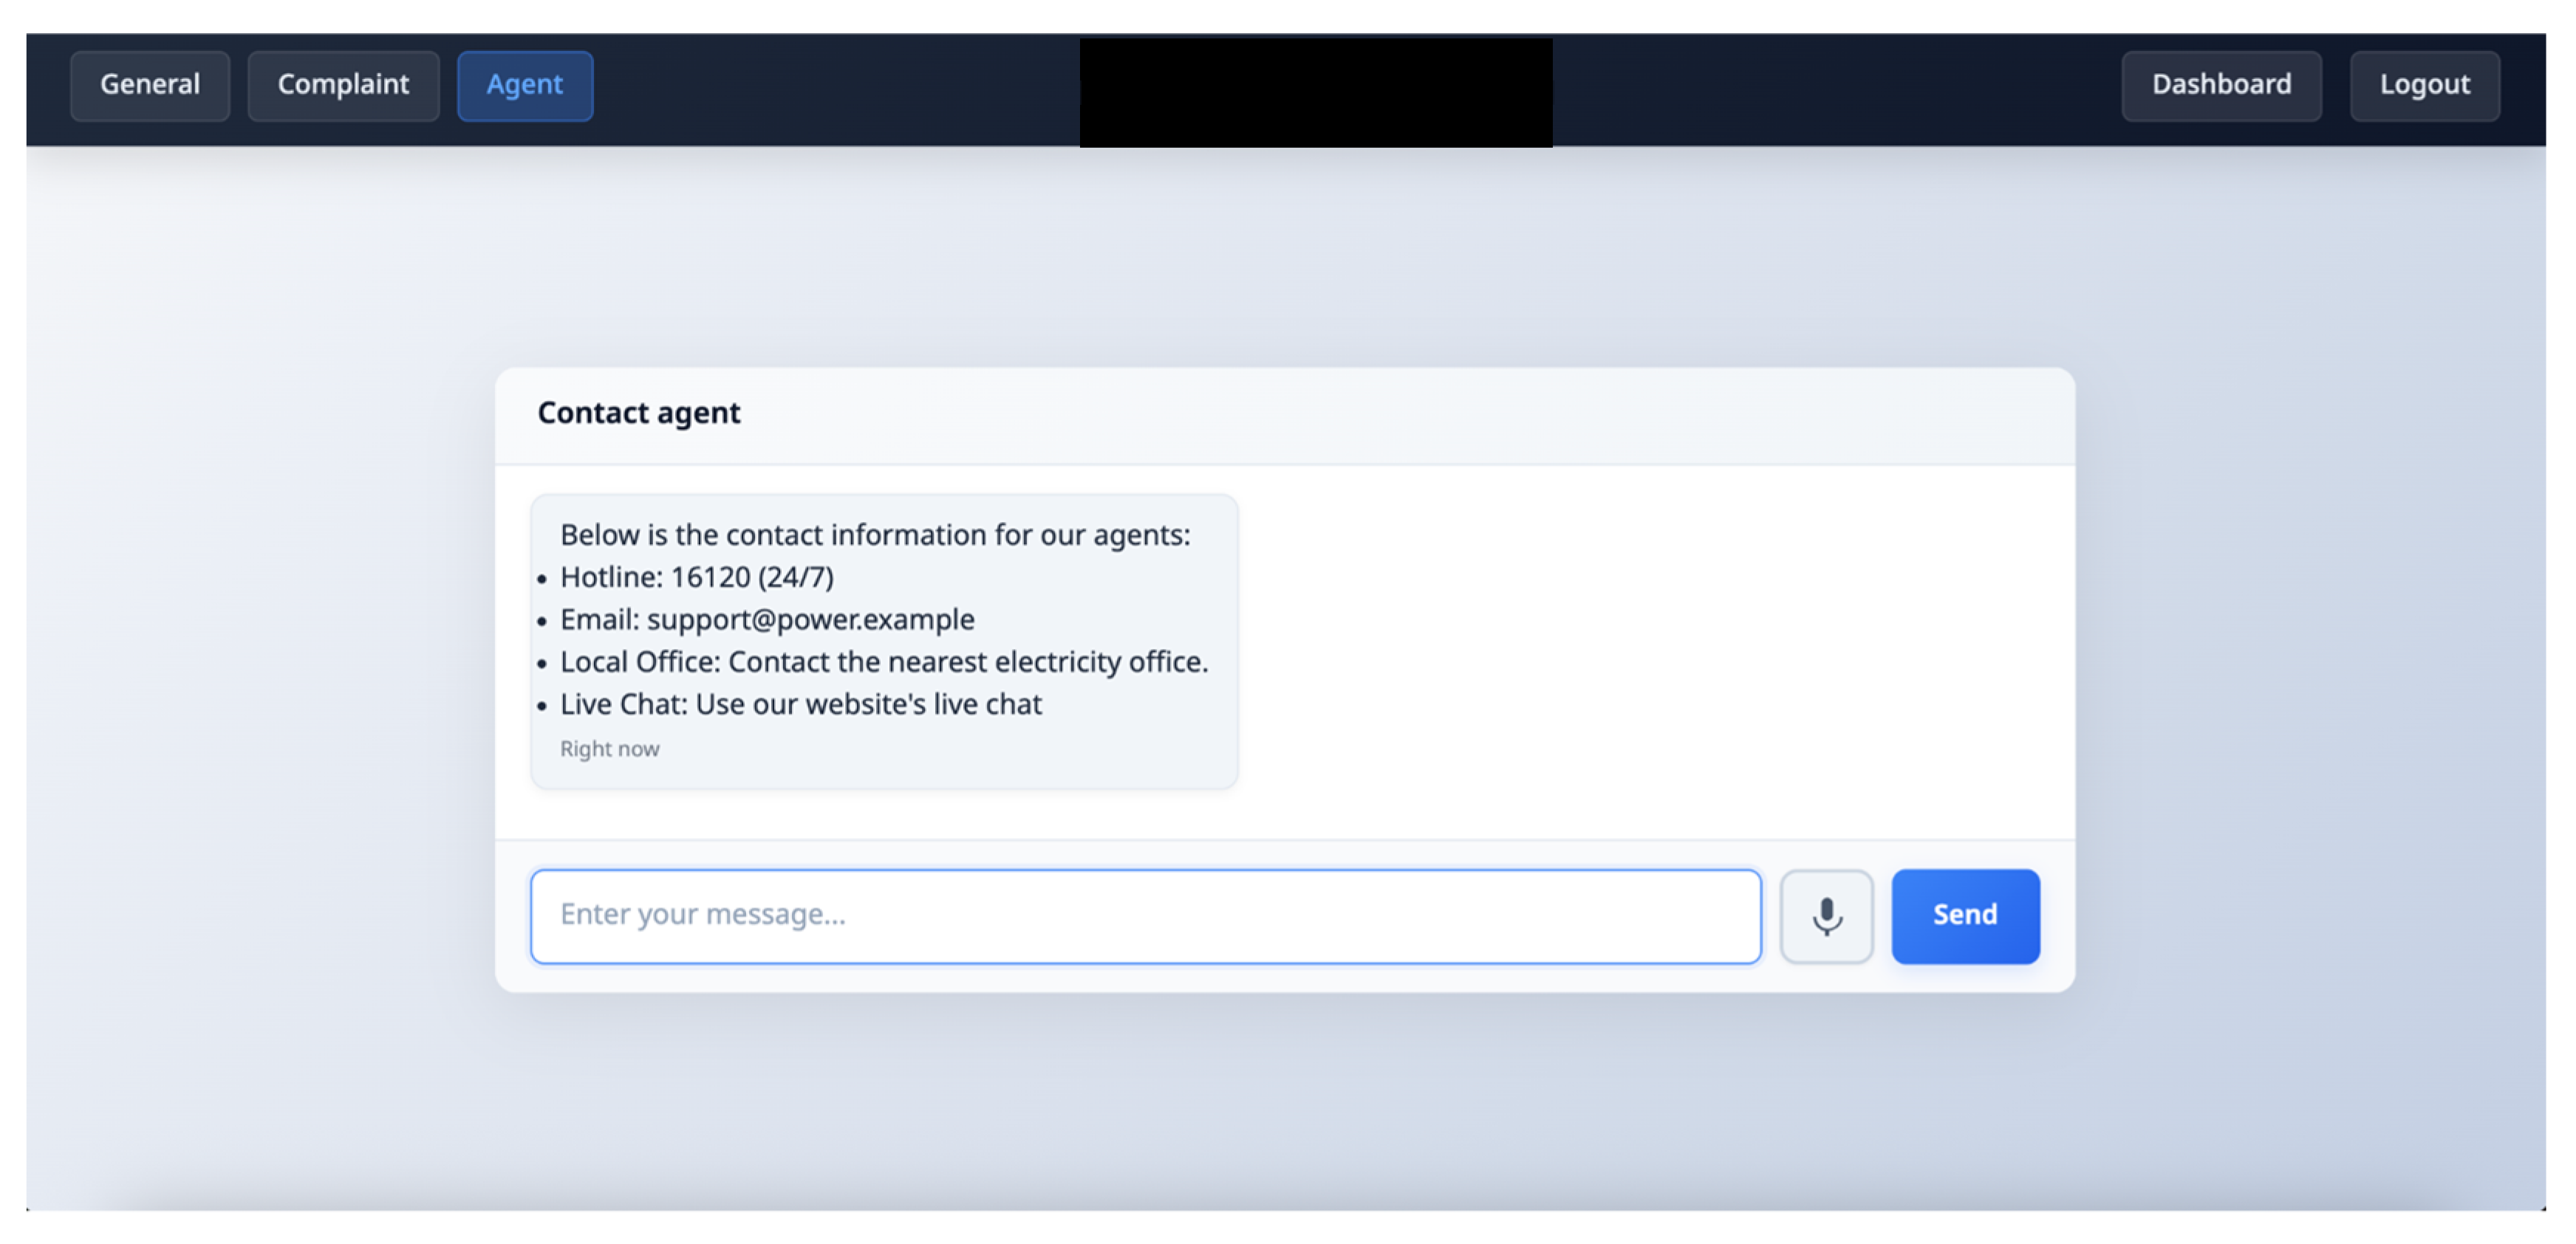Click the Hotline label text
This screenshot has height=1244, width=2576.
(x=610, y=577)
